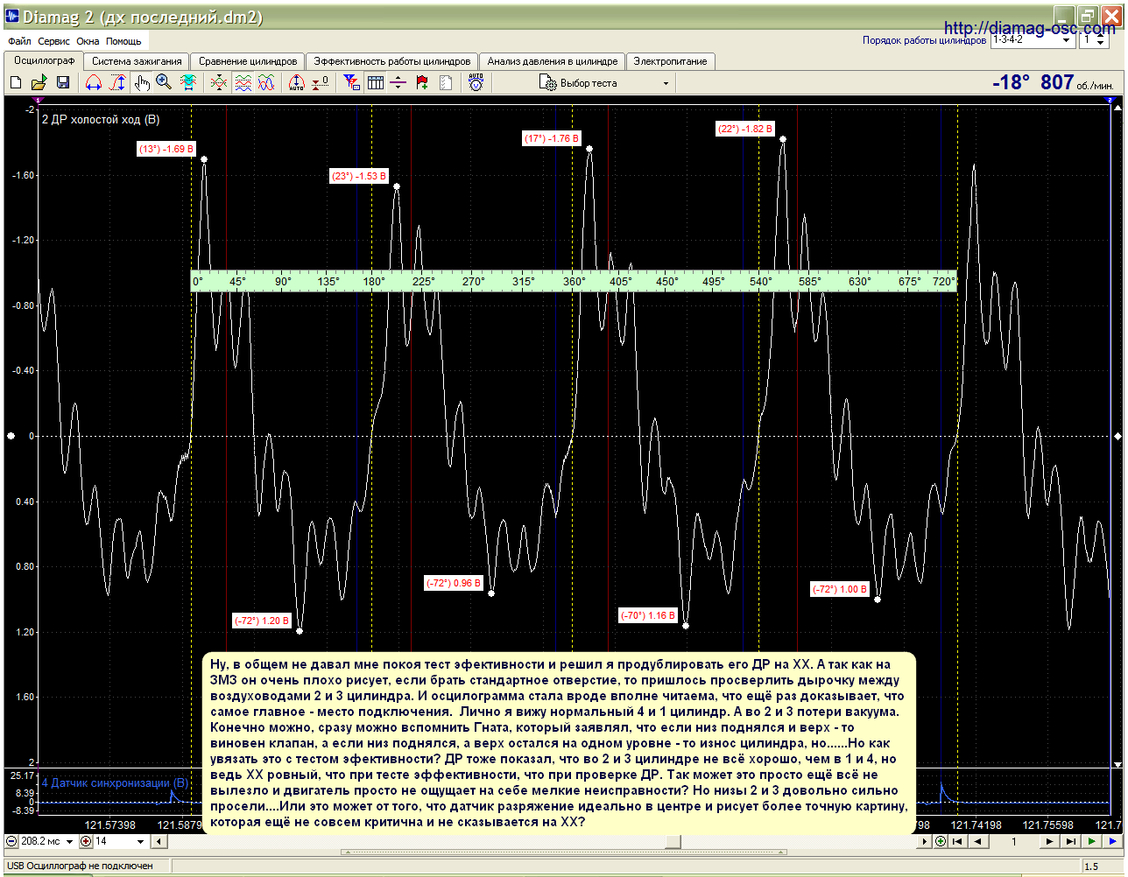
Task: Open the zoom value 14 dropdown
Action: pos(121,841)
